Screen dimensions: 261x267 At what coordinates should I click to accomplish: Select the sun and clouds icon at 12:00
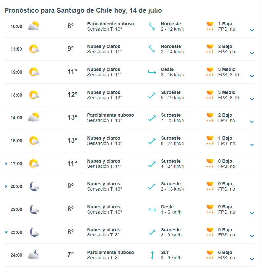point(34,72)
